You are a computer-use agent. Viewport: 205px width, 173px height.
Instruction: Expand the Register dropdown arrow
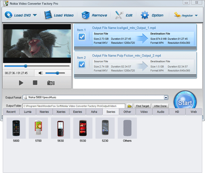pyautogui.click(x=196, y=15)
